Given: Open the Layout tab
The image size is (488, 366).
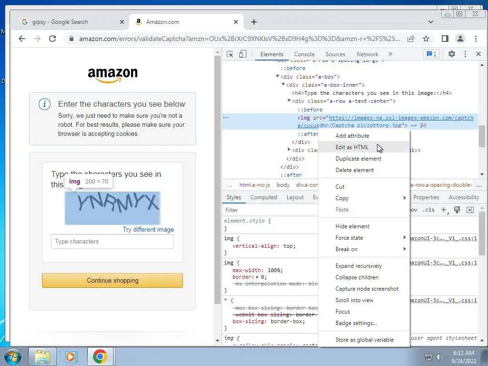Looking at the screenshot, I should pos(295,197).
